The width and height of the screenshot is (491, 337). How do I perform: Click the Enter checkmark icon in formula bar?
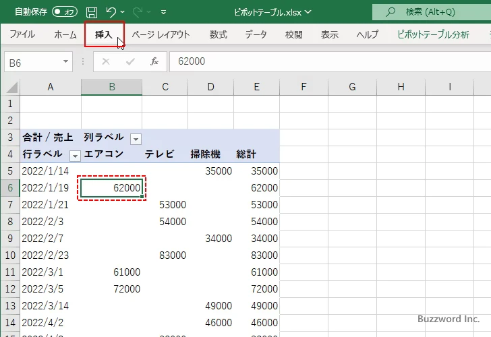(x=130, y=61)
